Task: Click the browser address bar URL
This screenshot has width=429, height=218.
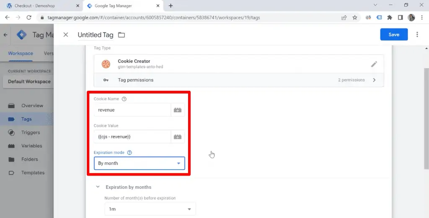Action: point(154,18)
